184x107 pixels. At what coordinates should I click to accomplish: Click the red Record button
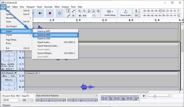[x=50, y=13]
